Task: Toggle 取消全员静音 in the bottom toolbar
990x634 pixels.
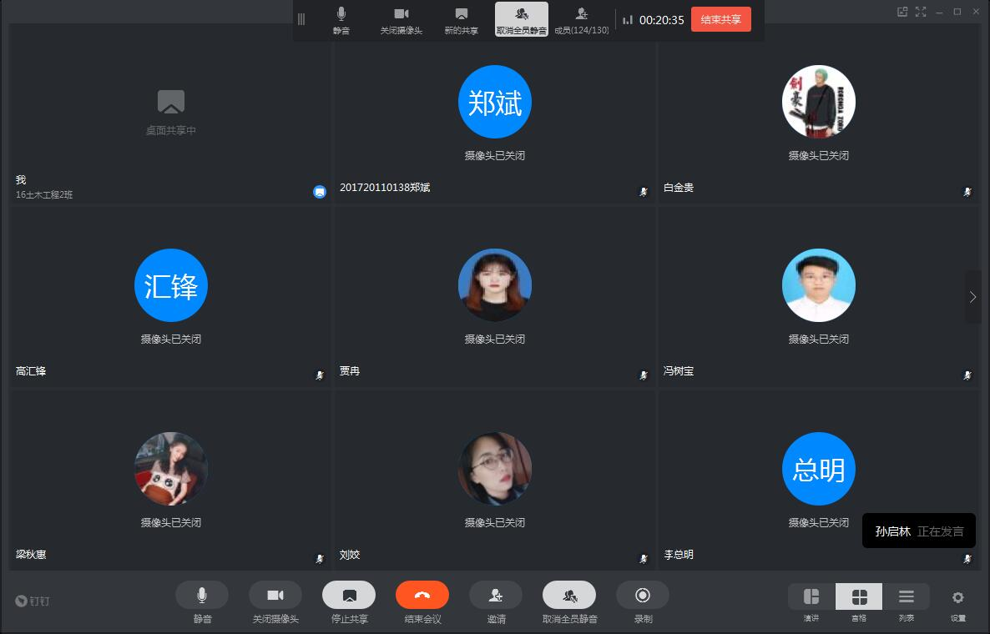Action: 568,595
